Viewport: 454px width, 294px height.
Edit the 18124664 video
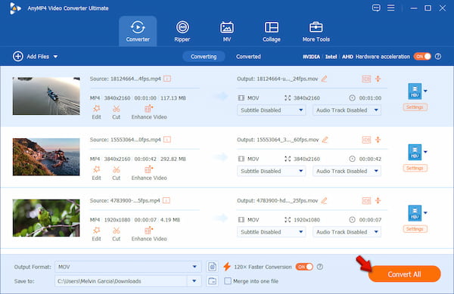(96, 112)
